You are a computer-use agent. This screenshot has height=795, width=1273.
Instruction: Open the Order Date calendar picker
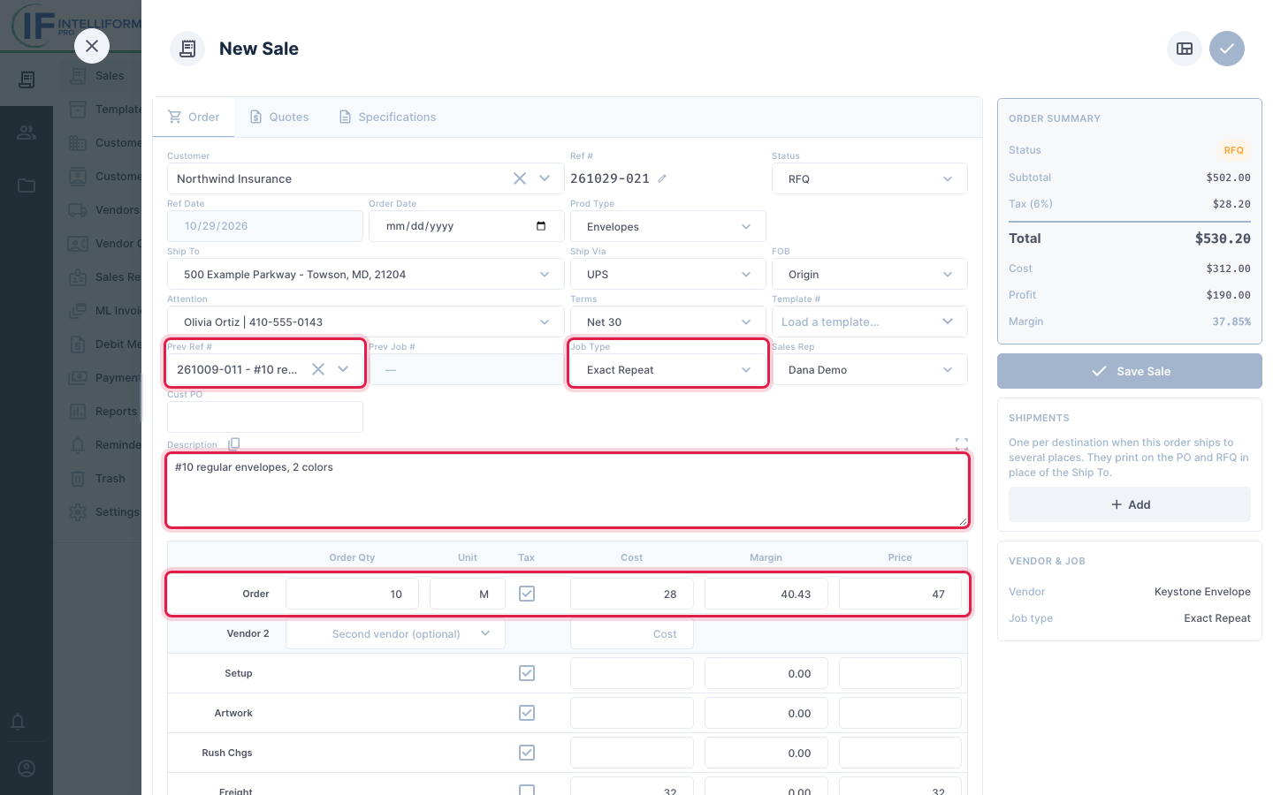pos(541,226)
